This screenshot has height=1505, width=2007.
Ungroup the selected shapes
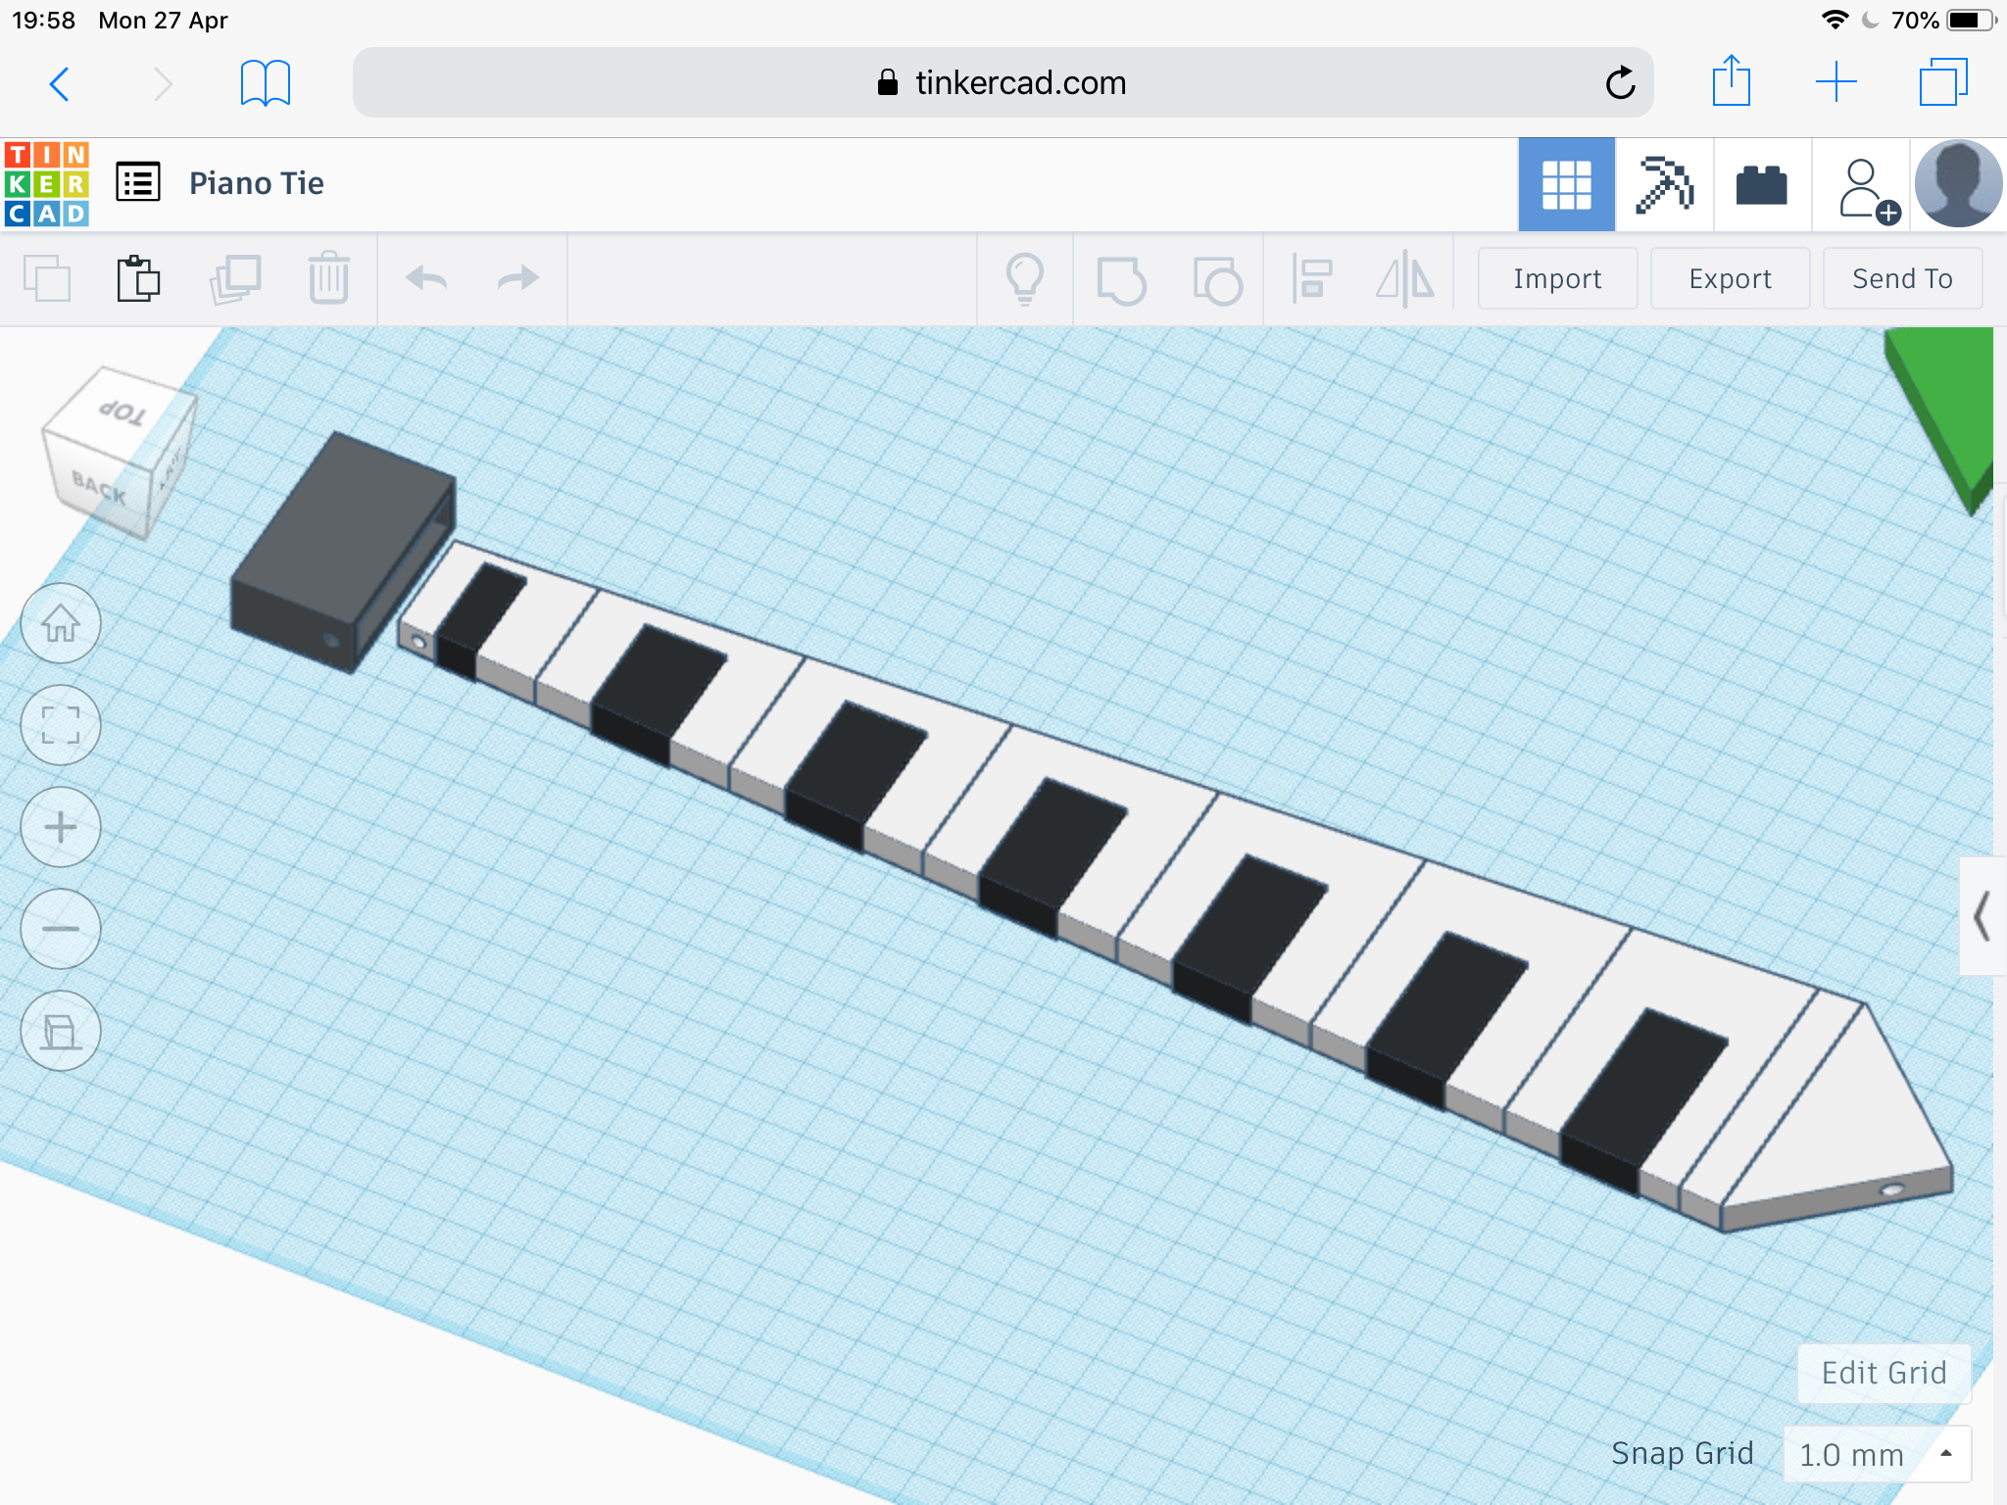[x=1217, y=280]
